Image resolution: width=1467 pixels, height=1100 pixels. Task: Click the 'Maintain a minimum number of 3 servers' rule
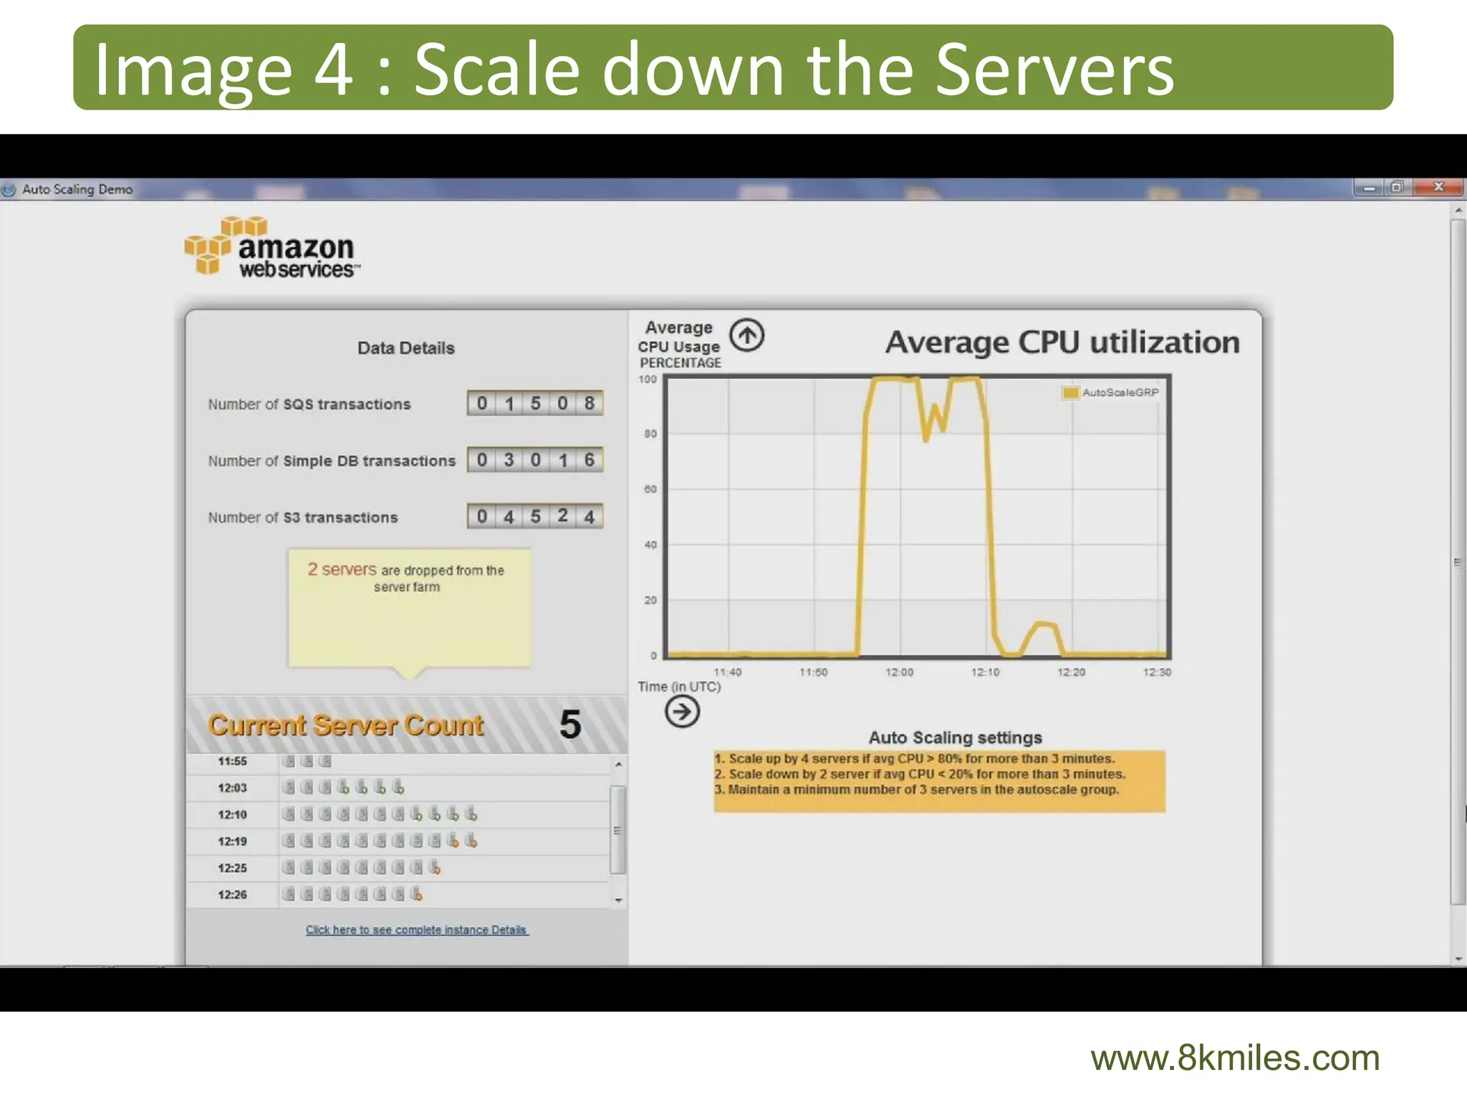916,789
